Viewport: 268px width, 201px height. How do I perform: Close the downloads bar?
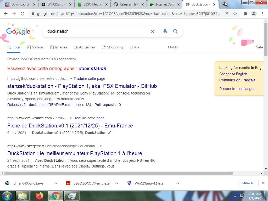(x=263, y=183)
